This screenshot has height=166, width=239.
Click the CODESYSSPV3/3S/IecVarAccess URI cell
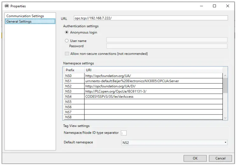[x=153, y=96]
